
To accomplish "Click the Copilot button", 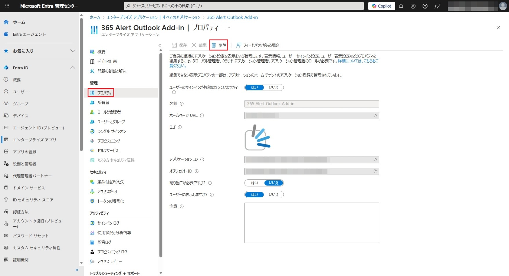I will point(381,6).
